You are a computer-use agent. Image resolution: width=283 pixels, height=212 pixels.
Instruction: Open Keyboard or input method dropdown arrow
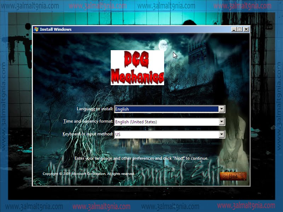click(222, 134)
